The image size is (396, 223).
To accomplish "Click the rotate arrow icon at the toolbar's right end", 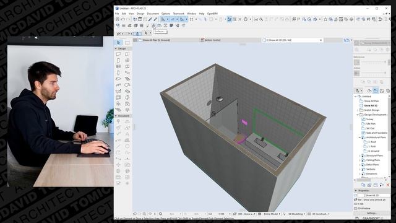I will 380,19.
